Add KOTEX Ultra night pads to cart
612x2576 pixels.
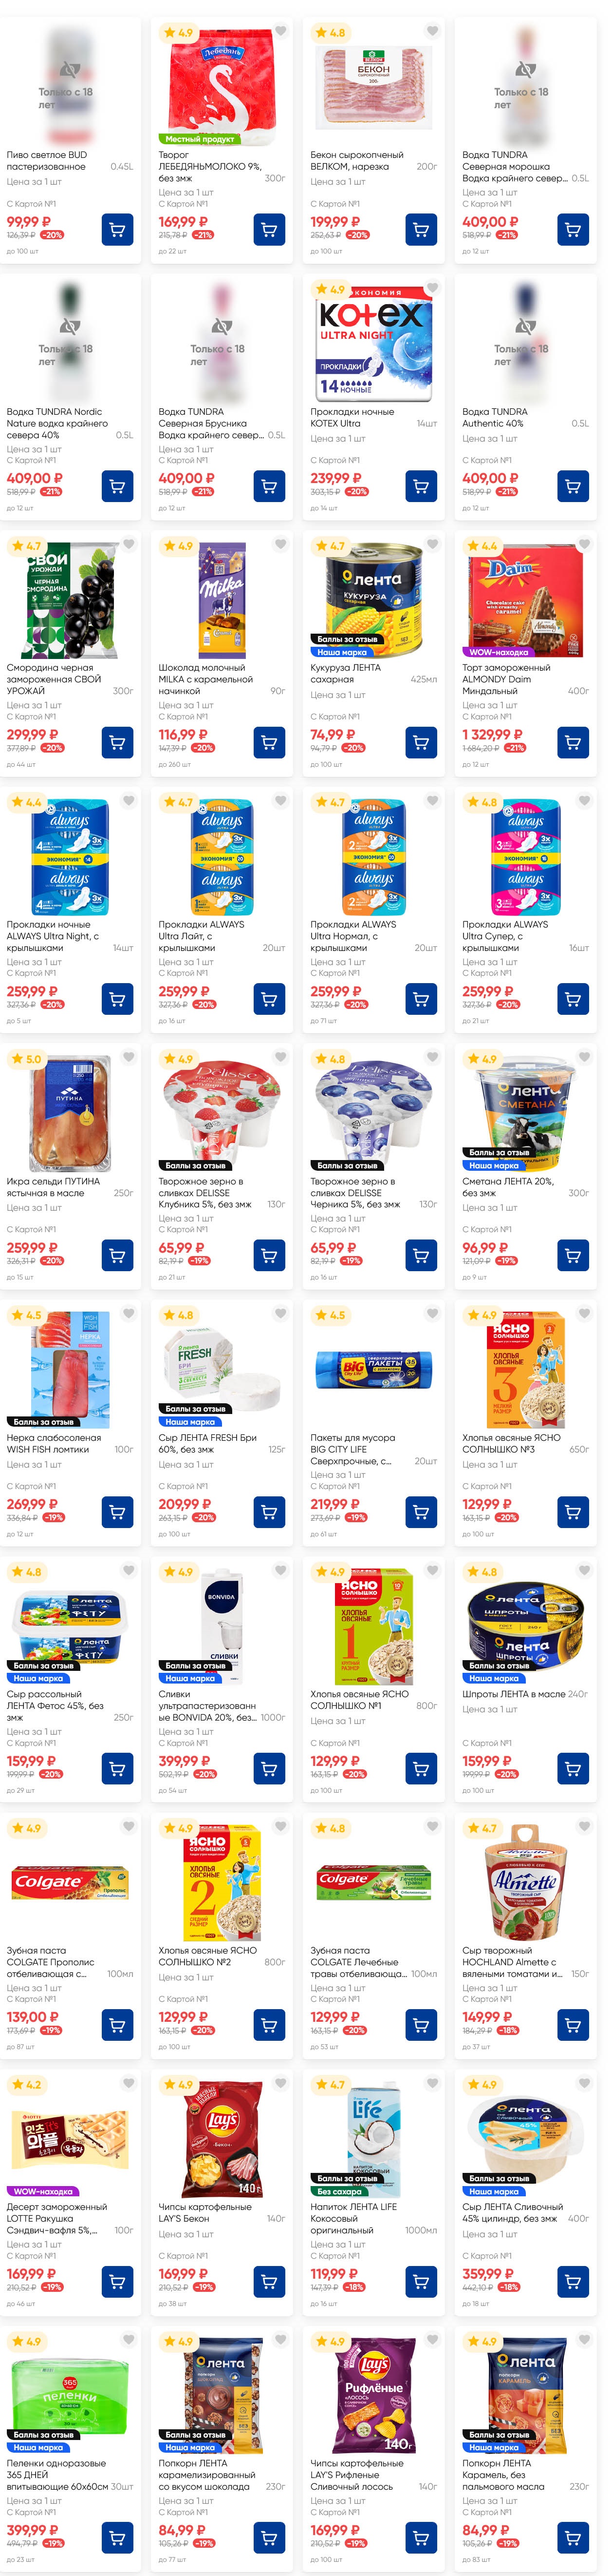coord(420,486)
